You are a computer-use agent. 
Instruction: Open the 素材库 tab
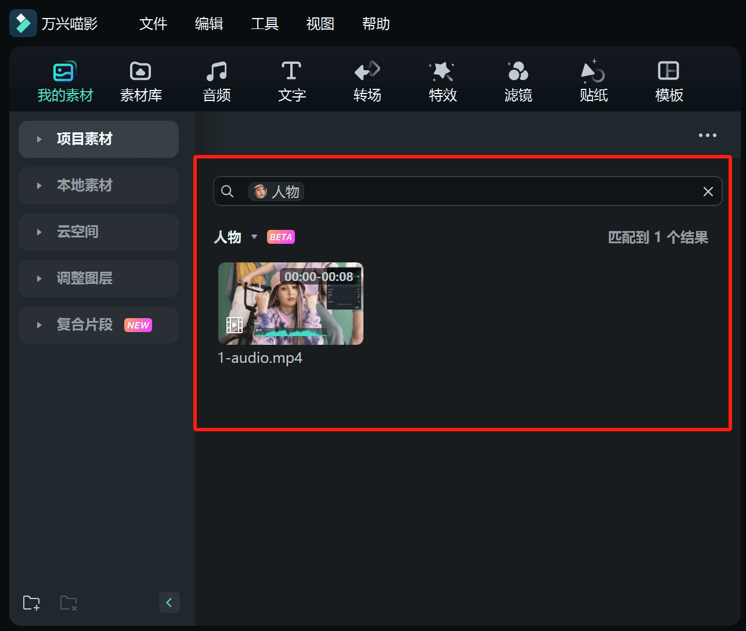pos(140,82)
